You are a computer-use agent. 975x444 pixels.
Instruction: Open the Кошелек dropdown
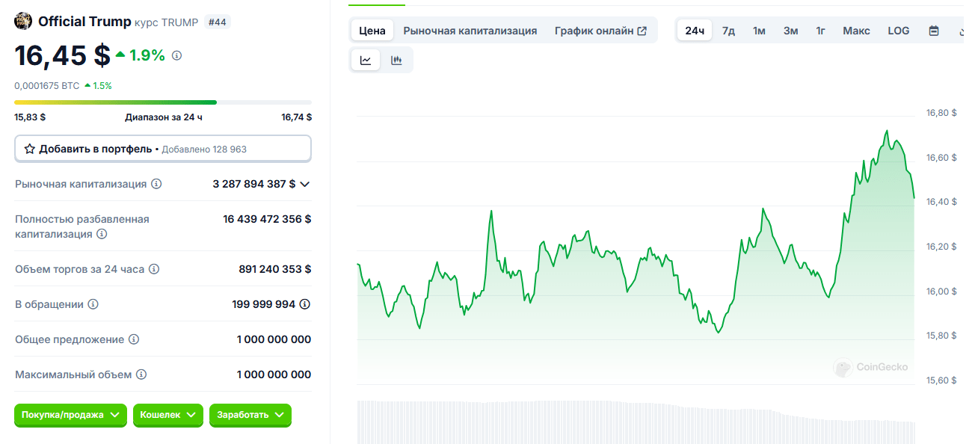[168, 415]
